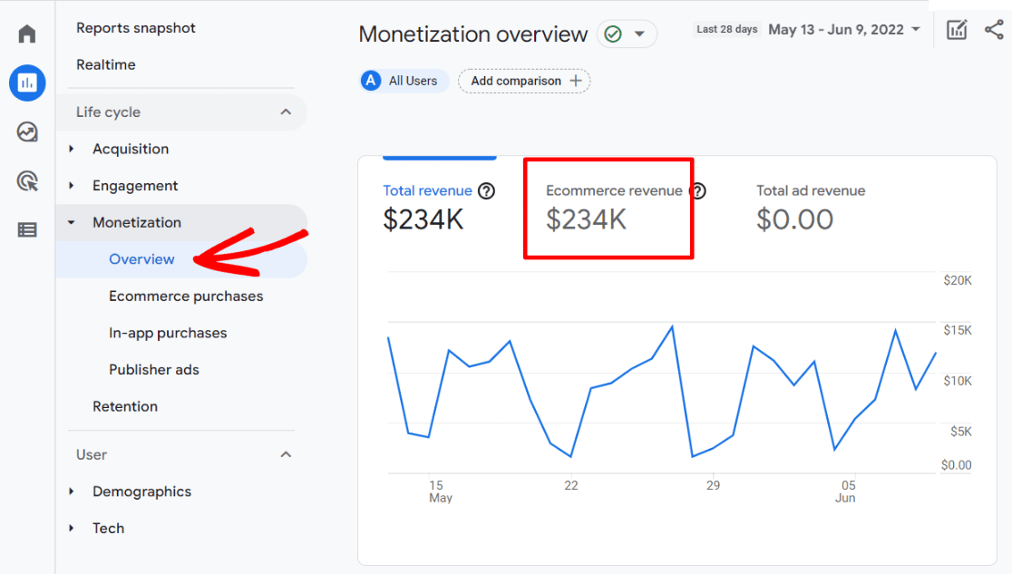Select Monetization in the report navigation
This screenshot has height=574, width=1012.
pos(137,222)
